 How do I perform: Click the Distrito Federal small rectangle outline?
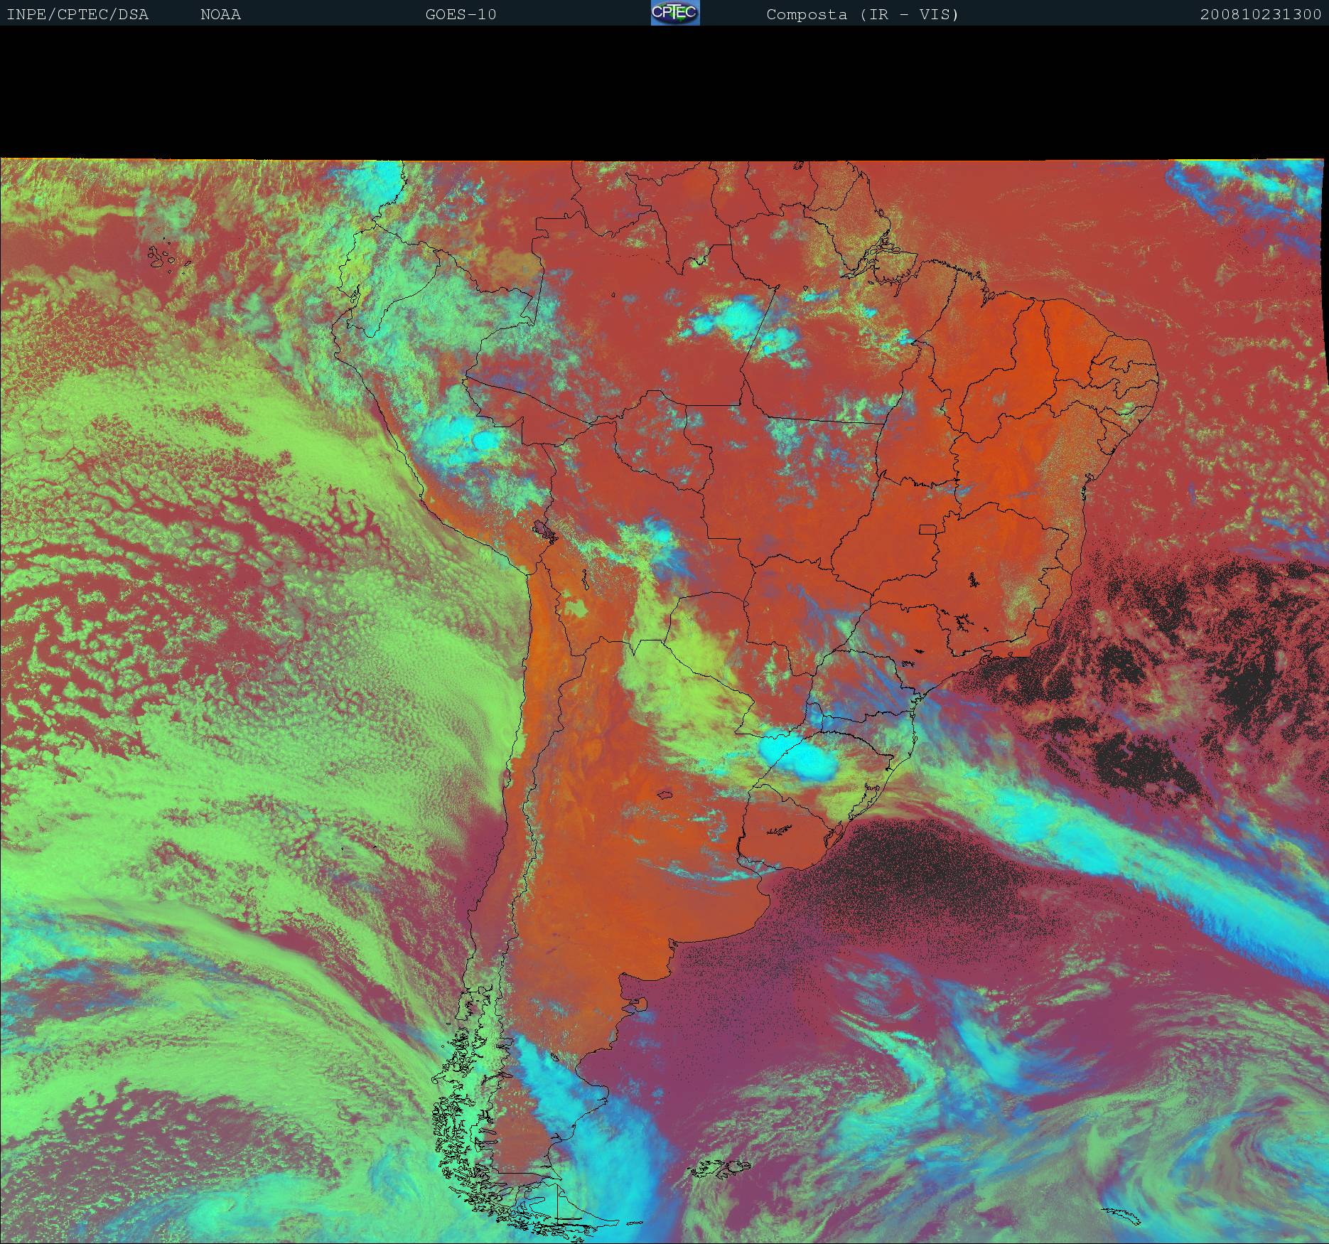pos(927,529)
